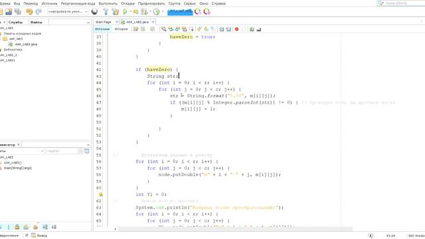Click the Clean and Build icon
The height and width of the screenshot is (239, 425).
[116, 12]
